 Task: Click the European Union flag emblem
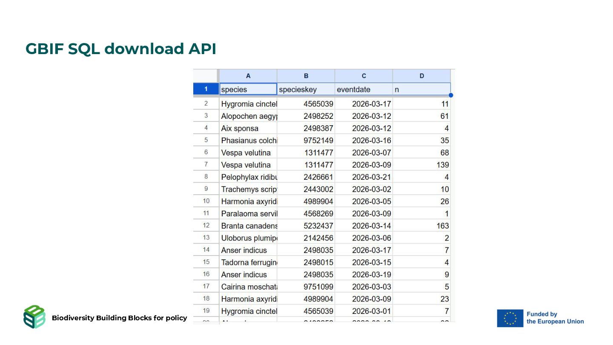click(x=510, y=318)
